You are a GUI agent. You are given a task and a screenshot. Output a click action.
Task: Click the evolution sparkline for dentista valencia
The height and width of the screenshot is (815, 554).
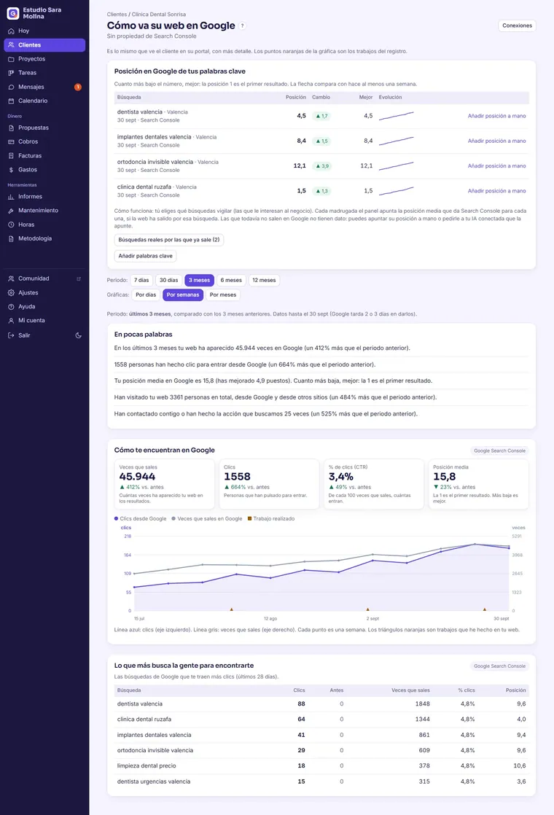pyautogui.click(x=397, y=116)
